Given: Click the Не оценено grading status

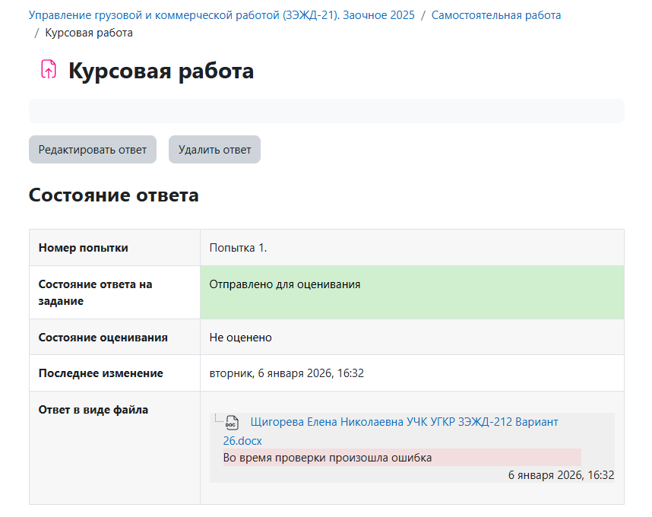Looking at the screenshot, I should tap(240, 338).
